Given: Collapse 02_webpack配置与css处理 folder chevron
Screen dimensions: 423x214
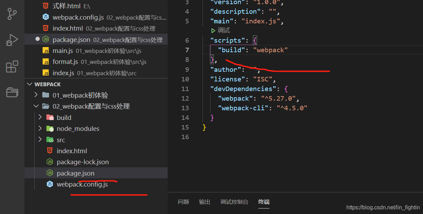Looking at the screenshot, I should [36, 106].
